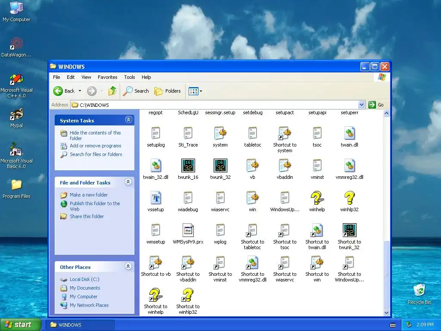Select the vbaddin settings file icon

click(x=285, y=165)
